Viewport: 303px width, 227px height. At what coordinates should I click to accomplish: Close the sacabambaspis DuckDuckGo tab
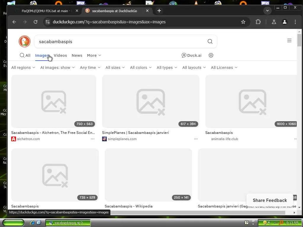(x=147, y=11)
